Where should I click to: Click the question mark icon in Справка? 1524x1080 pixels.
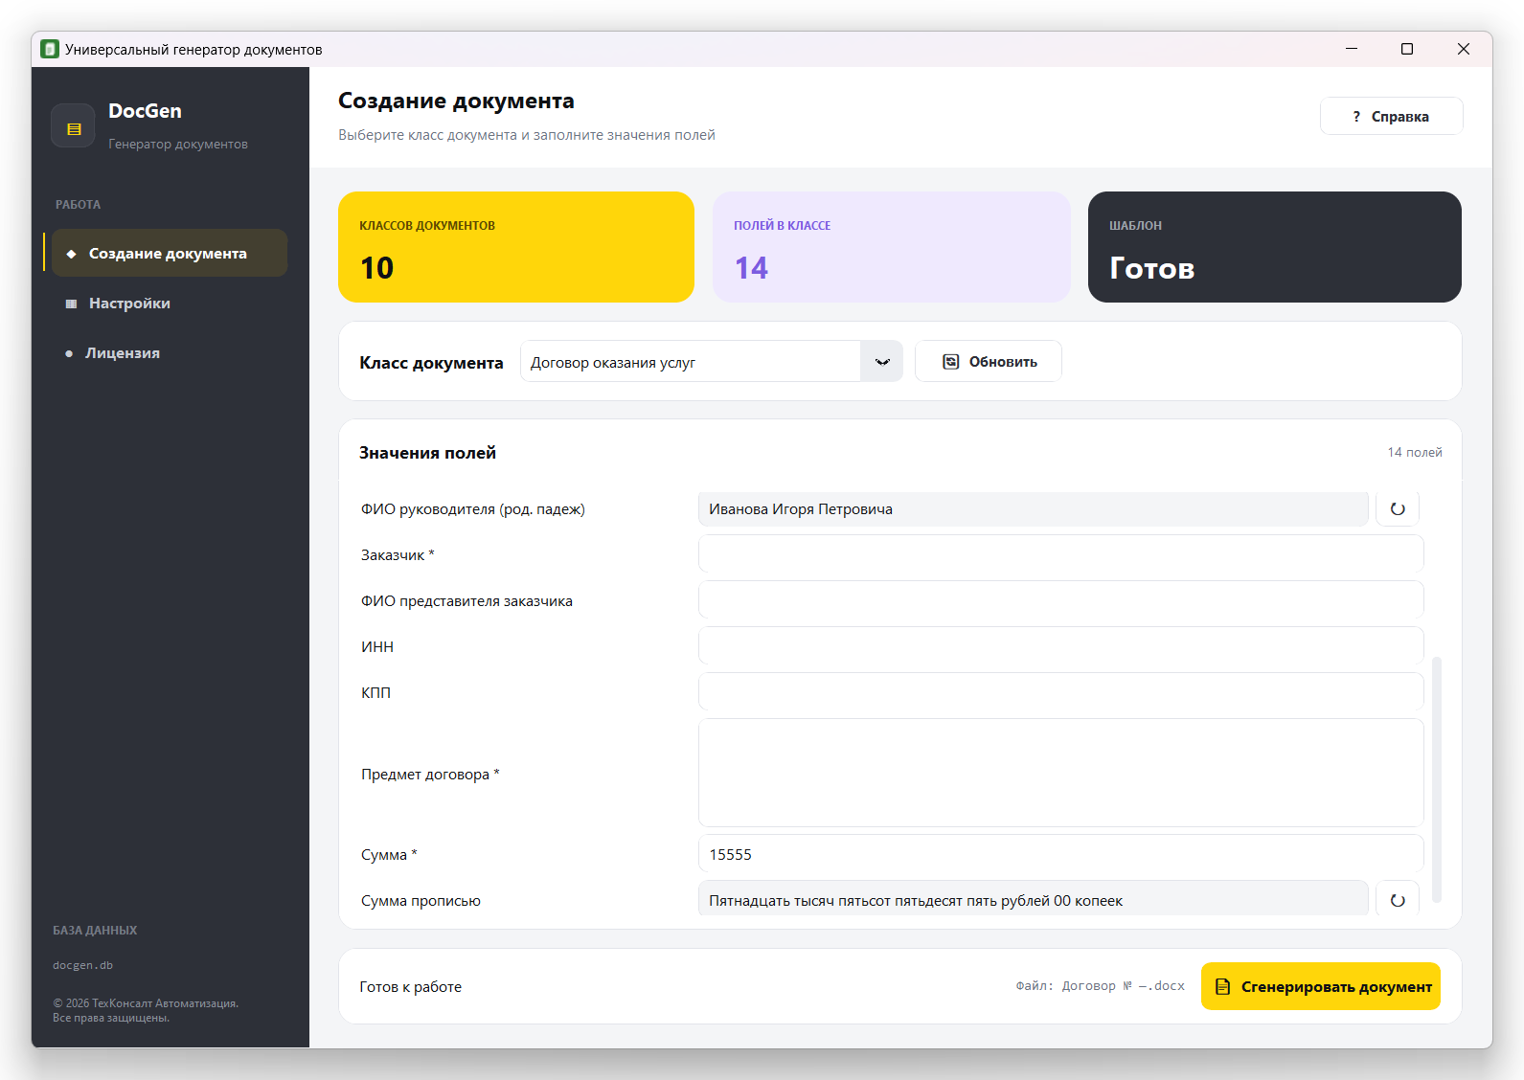pos(1356,117)
